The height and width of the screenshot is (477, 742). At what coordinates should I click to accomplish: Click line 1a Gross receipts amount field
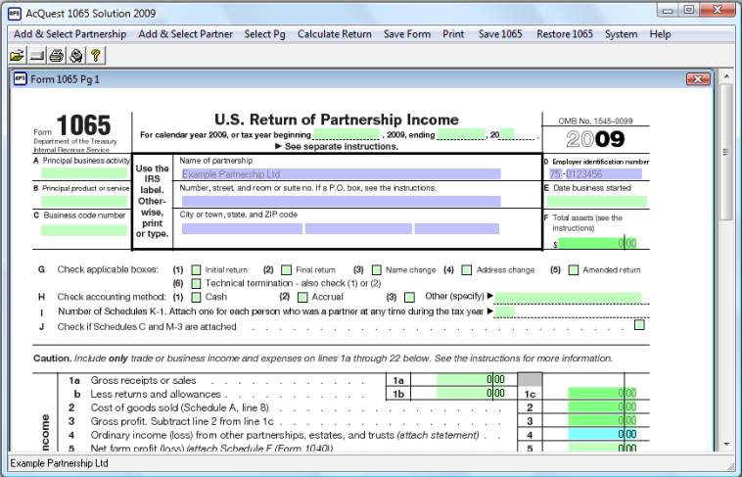click(x=471, y=379)
